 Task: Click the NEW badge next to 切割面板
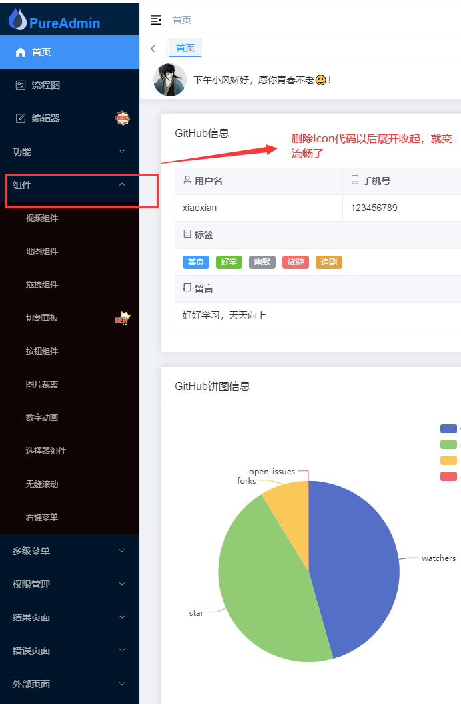coord(122,318)
